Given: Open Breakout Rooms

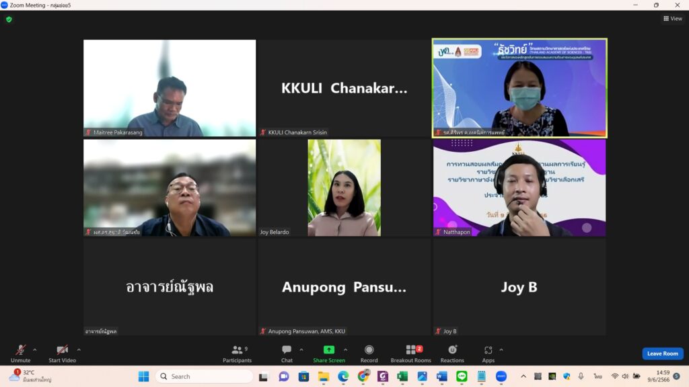Looking at the screenshot, I should pos(410,353).
